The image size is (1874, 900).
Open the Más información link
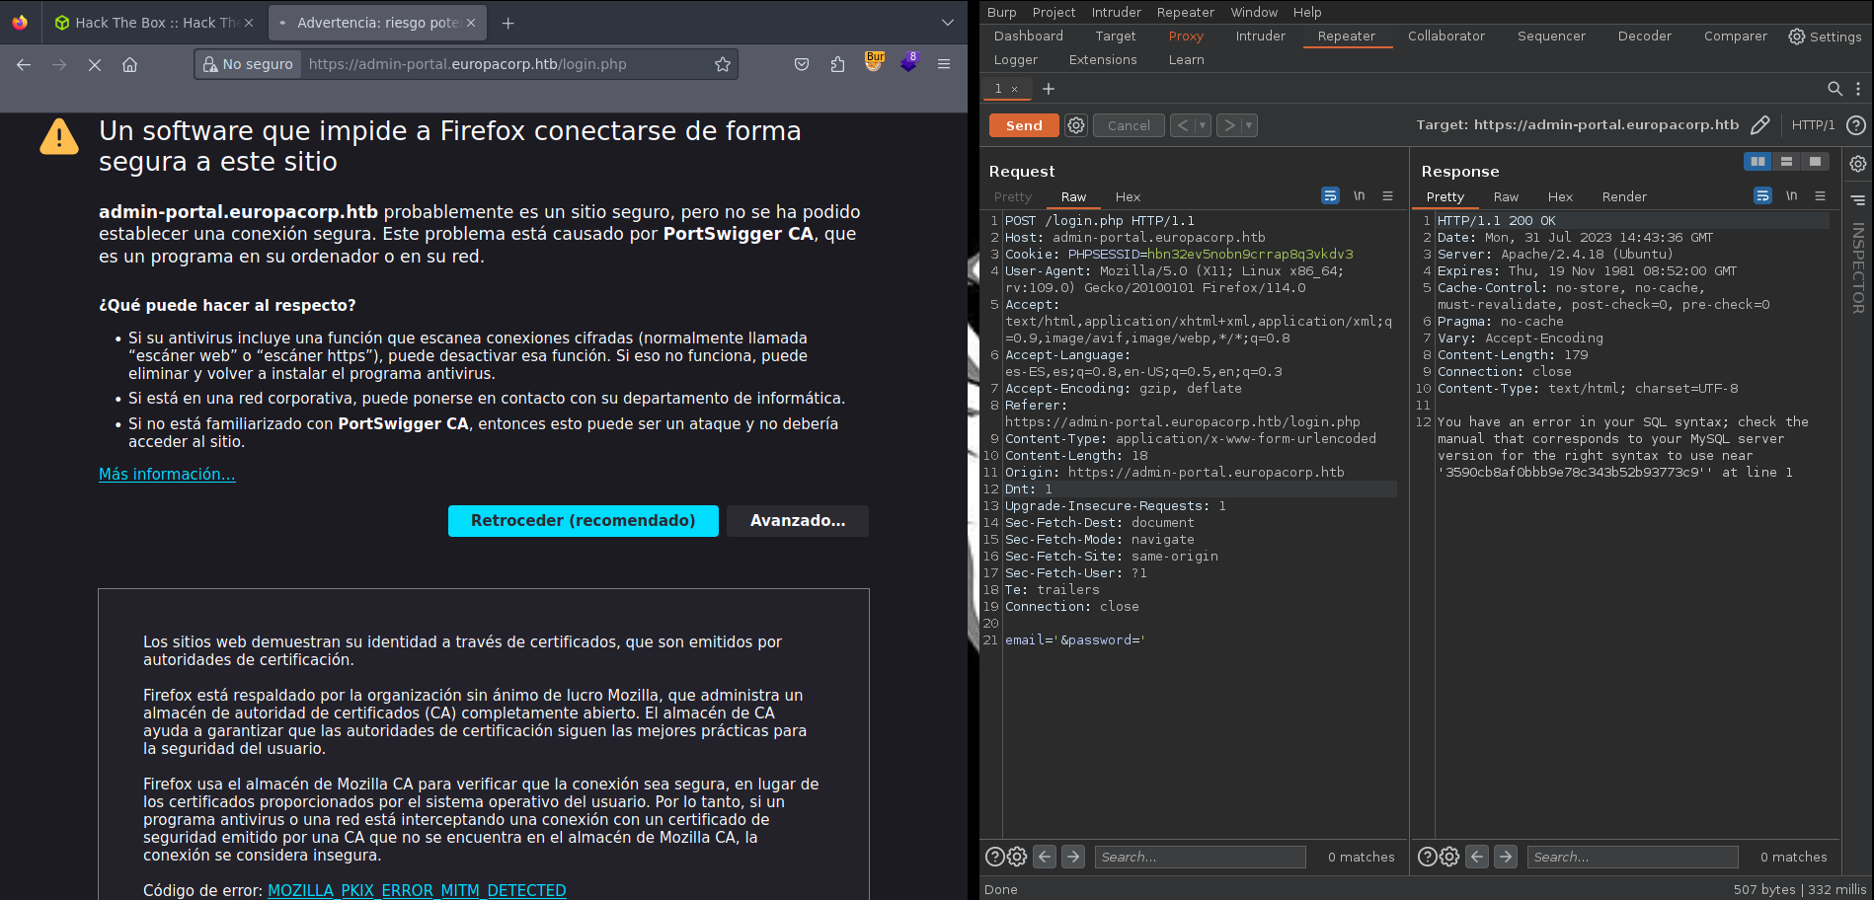pyautogui.click(x=166, y=474)
